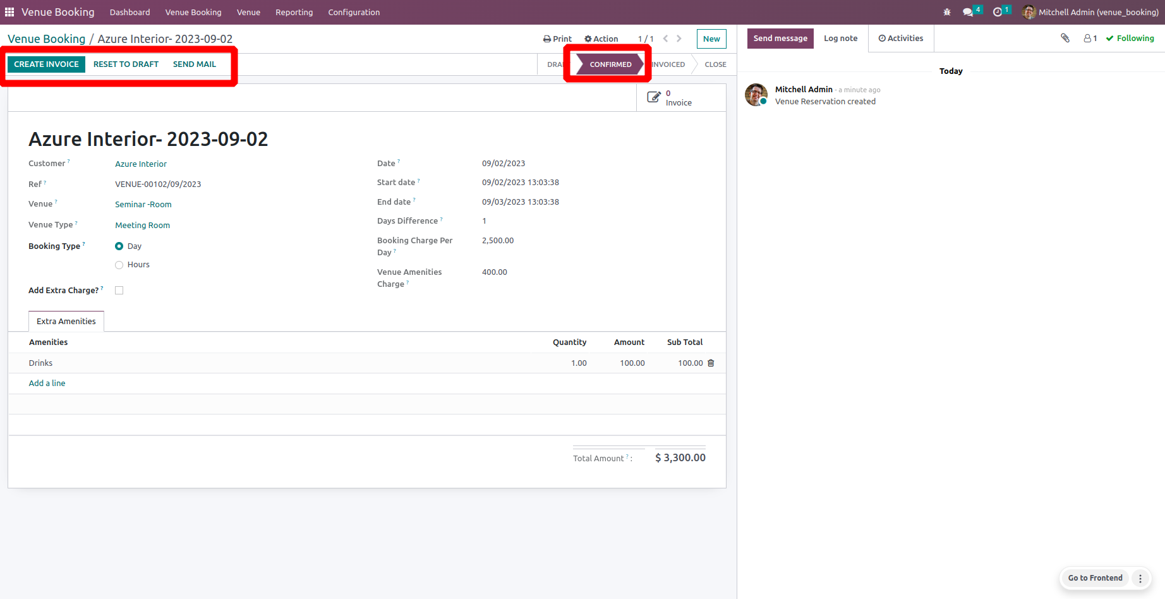Sort by the Quantity column header
This screenshot has height=599, width=1165.
pyautogui.click(x=569, y=342)
